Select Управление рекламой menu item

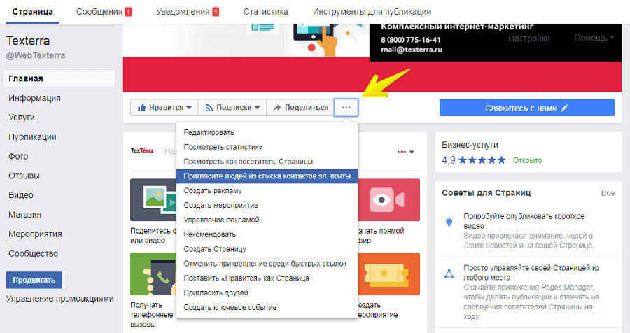tap(267, 220)
